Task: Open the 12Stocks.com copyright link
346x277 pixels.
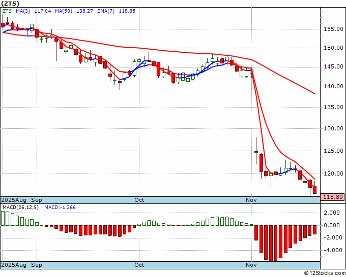Action: (325, 273)
